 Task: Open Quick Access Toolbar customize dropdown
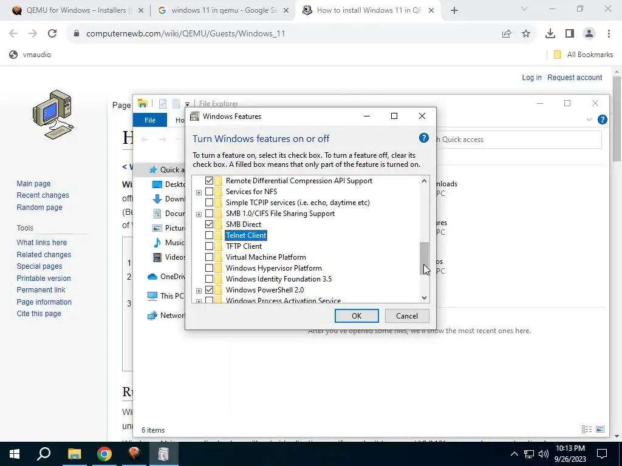[x=187, y=104]
